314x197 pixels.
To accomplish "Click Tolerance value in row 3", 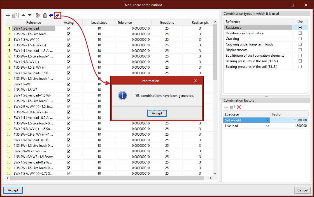I will [134, 39].
